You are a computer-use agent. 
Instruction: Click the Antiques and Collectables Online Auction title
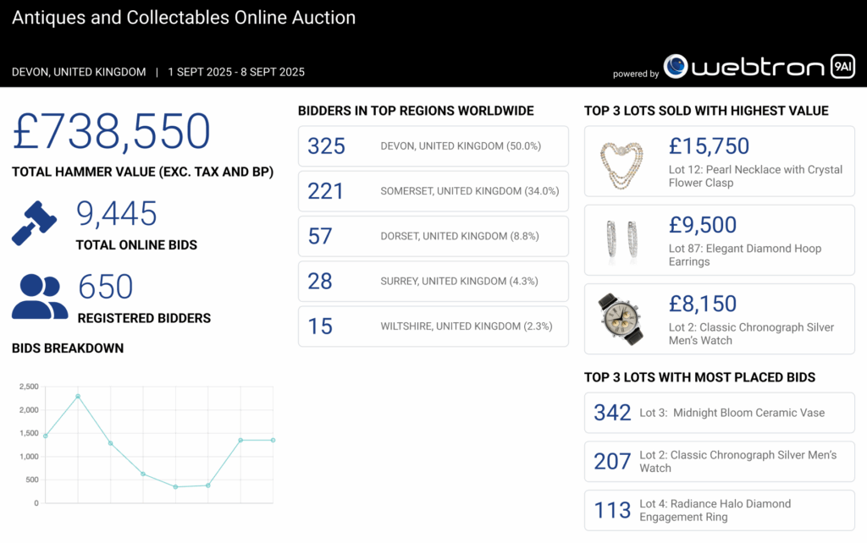(x=184, y=18)
